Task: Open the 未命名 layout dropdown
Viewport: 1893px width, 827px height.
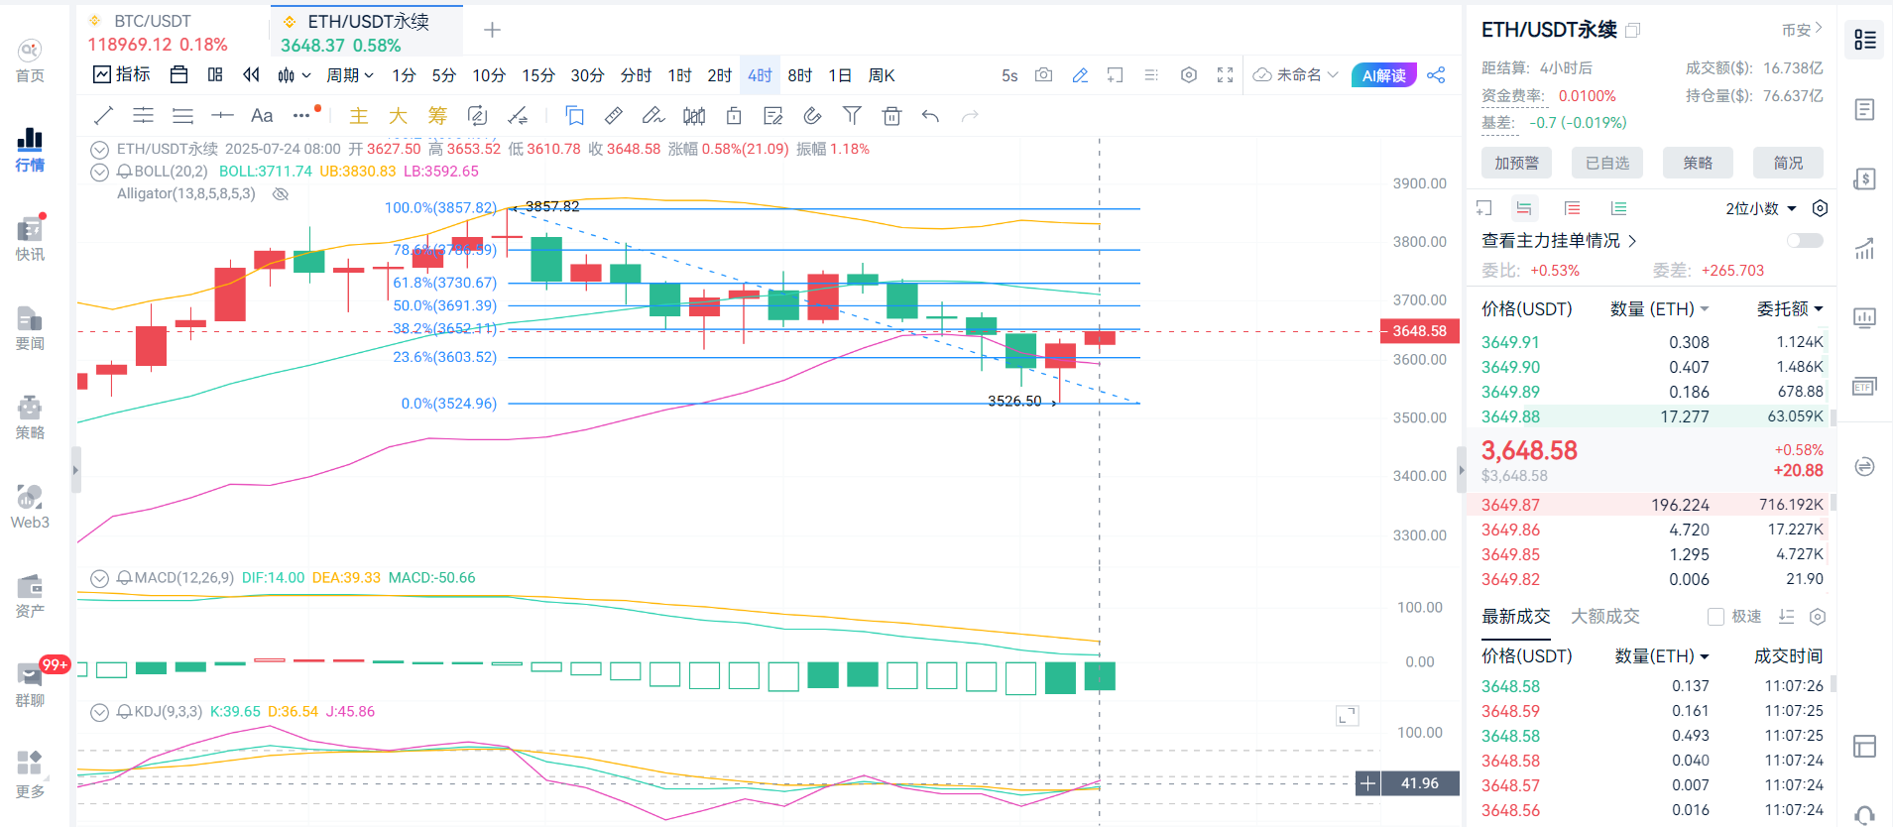Action: 1296,75
